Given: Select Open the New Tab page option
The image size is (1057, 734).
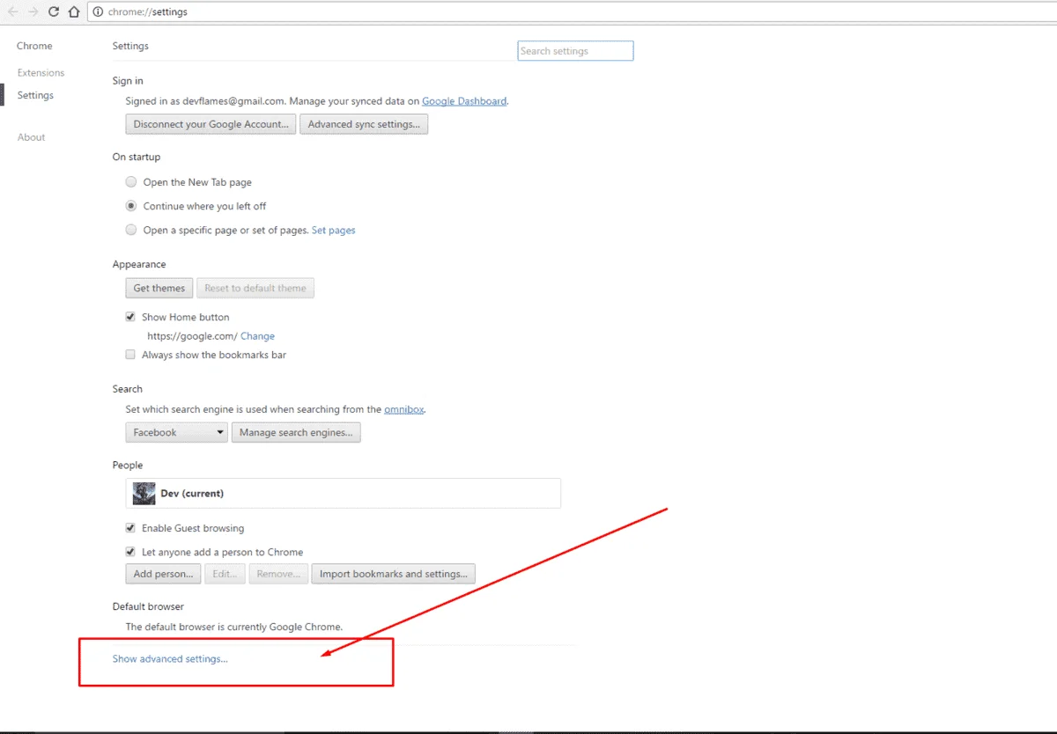Looking at the screenshot, I should 130,182.
